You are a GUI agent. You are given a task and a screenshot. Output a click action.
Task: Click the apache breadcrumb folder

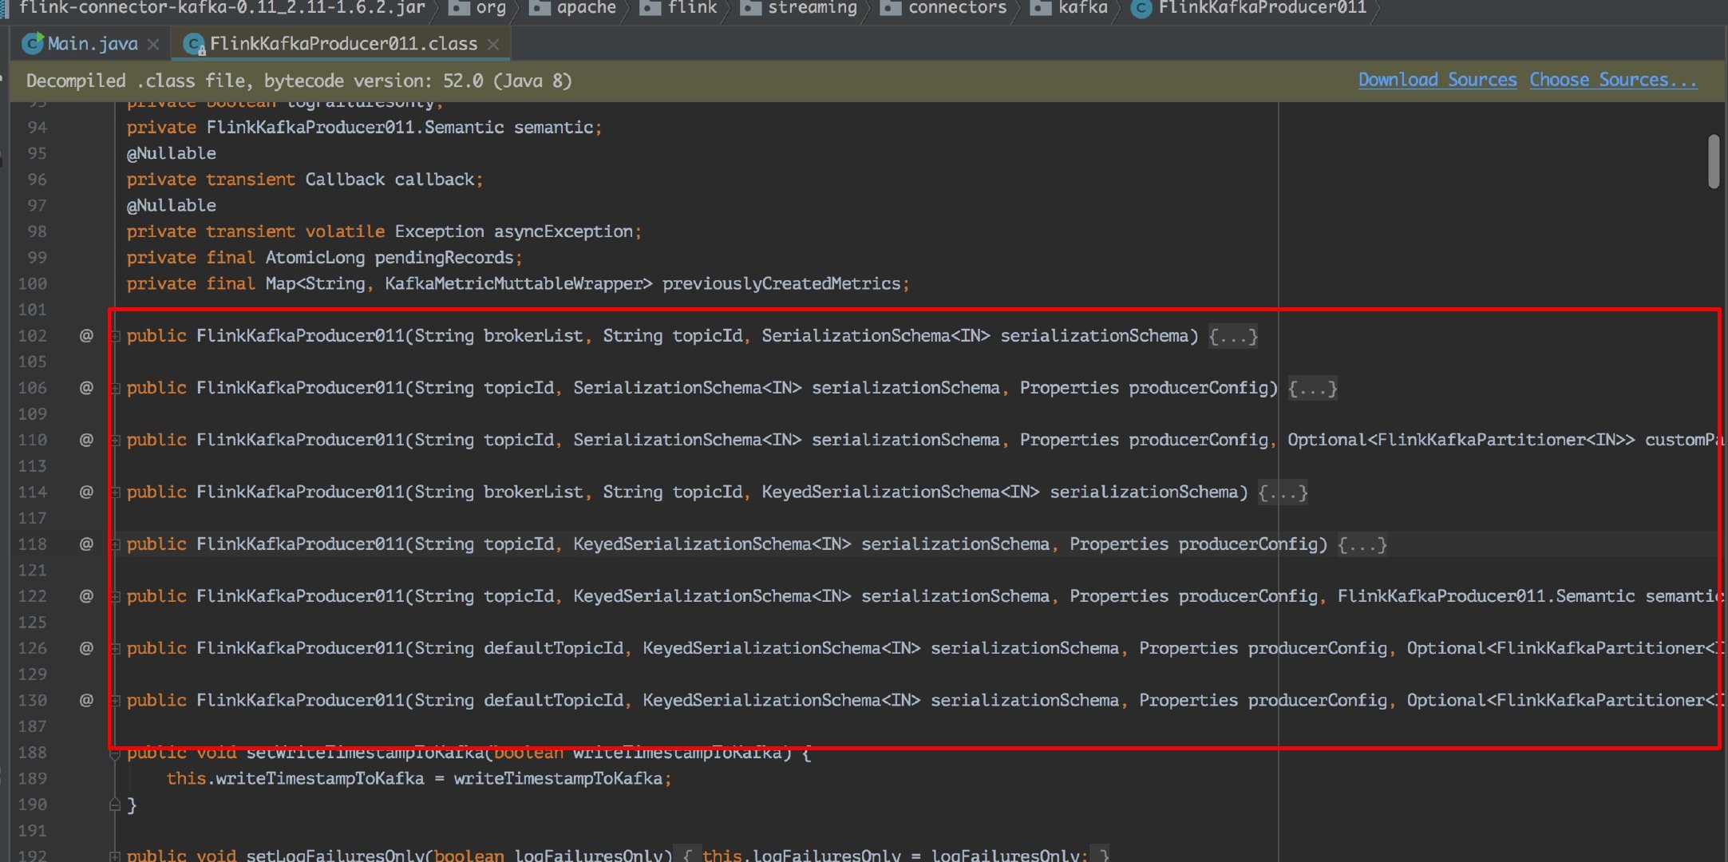click(574, 8)
